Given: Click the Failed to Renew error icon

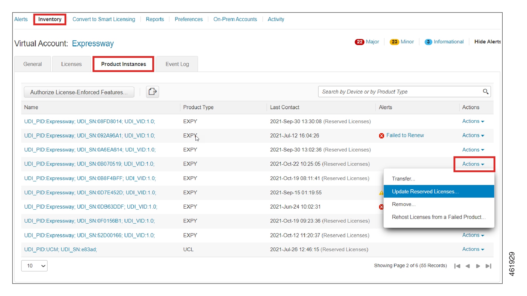Looking at the screenshot, I should click(x=381, y=136).
